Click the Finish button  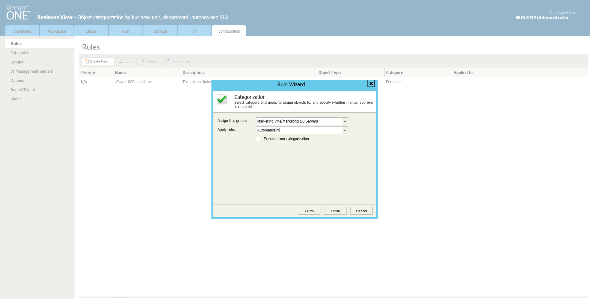(335, 211)
